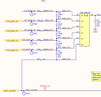
Task: Click pin C3 label inside U2B
Action: coord(82,27)
